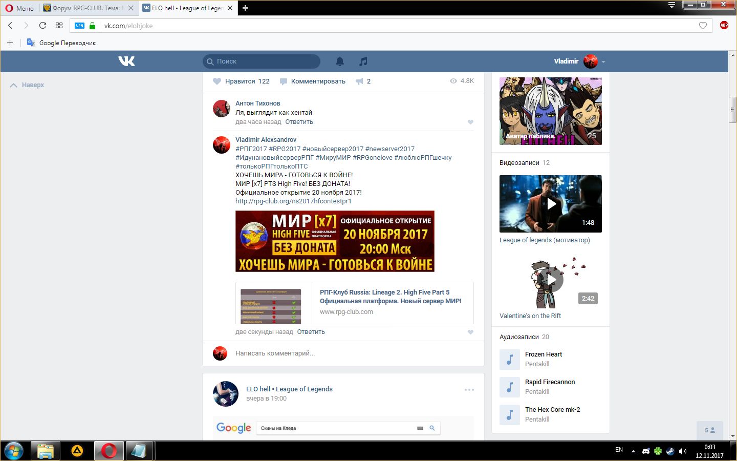Open the Speed Dial grid icon
Image resolution: width=737 pixels, height=461 pixels.
pos(59,26)
